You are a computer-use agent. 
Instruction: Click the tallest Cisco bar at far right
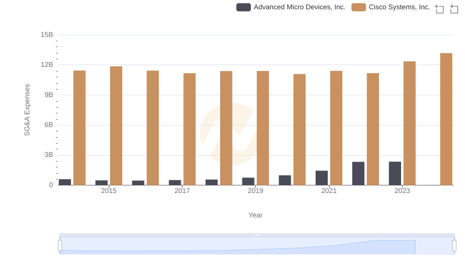click(446, 119)
